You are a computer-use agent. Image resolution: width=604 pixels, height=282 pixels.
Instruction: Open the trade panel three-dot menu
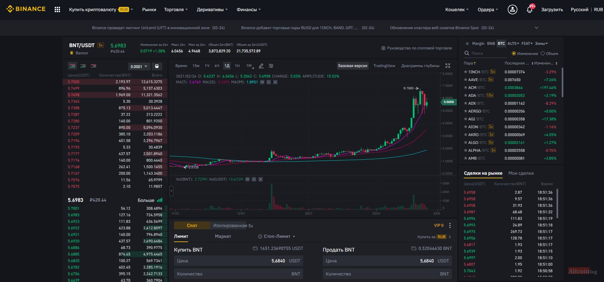coord(450,225)
